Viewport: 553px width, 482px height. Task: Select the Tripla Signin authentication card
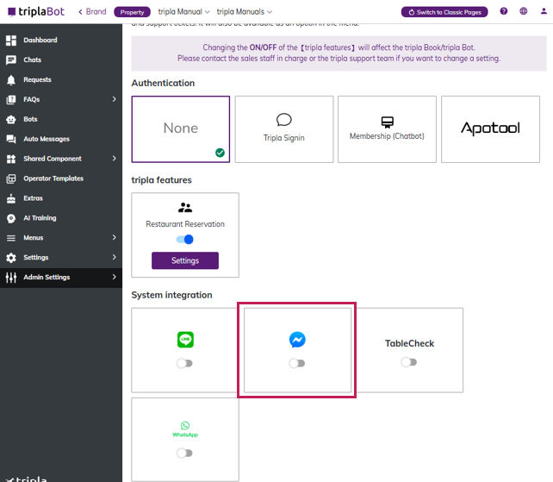point(283,128)
